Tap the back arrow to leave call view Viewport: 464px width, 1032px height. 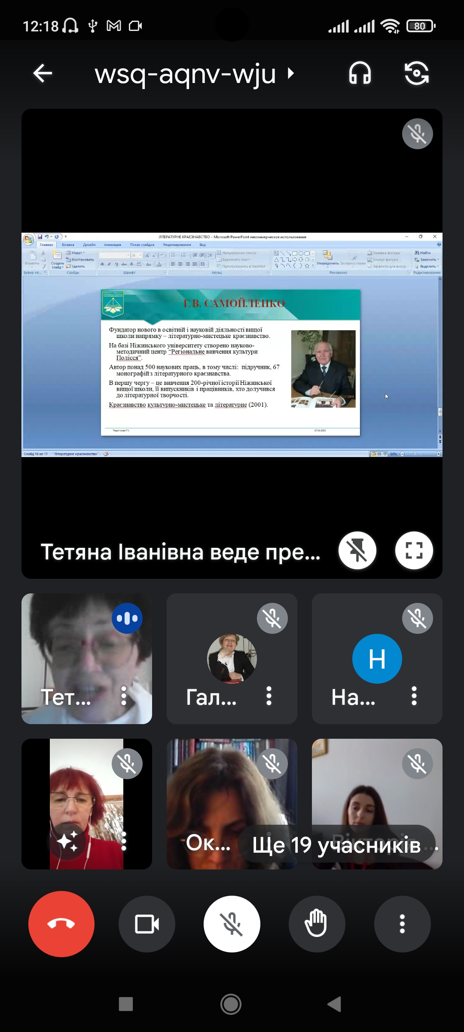point(43,73)
